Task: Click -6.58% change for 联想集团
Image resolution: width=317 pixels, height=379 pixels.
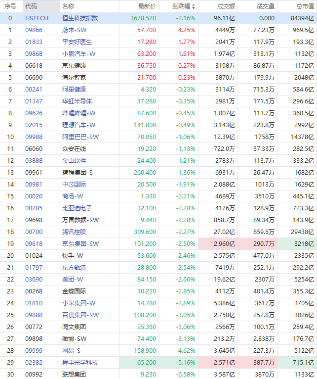Action: pyautogui.click(x=186, y=374)
